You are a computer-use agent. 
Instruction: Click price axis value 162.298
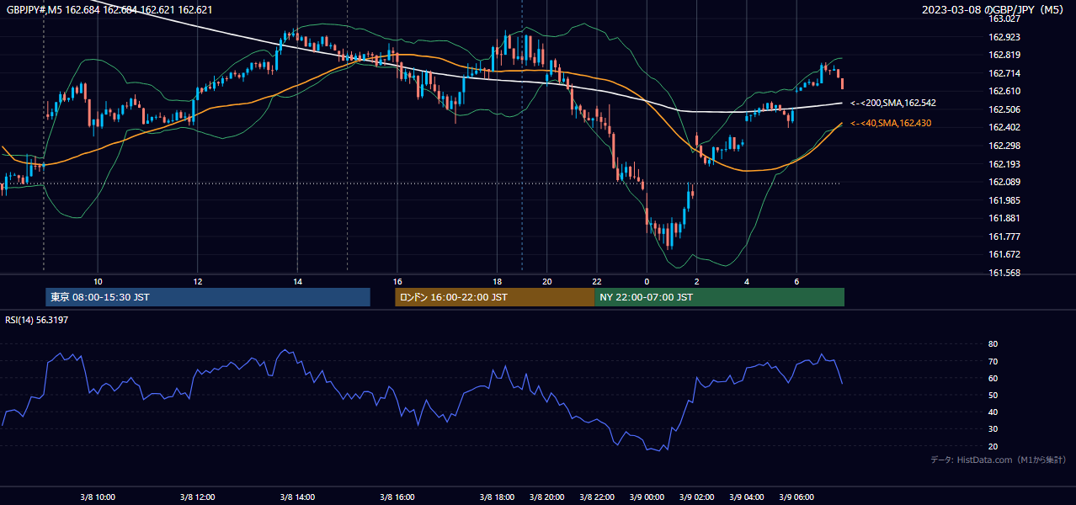coord(1004,146)
